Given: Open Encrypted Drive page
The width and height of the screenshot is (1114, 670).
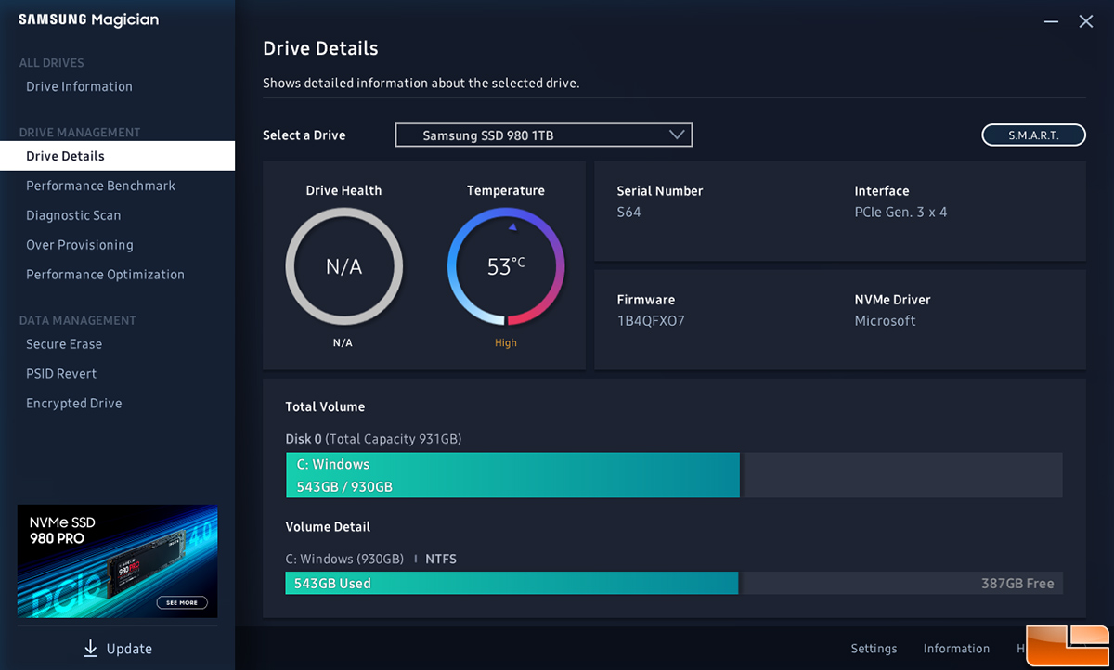Looking at the screenshot, I should click(x=74, y=404).
